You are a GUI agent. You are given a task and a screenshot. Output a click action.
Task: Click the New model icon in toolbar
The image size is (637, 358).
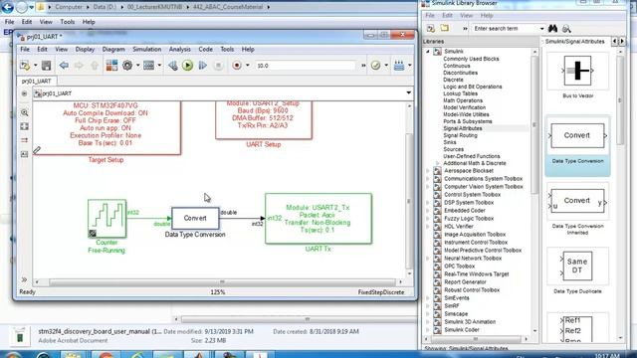25,66
